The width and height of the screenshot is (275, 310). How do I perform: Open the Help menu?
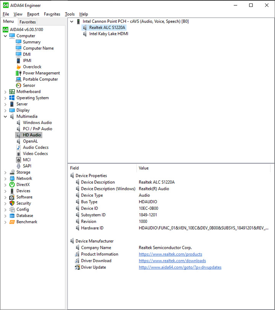click(84, 14)
